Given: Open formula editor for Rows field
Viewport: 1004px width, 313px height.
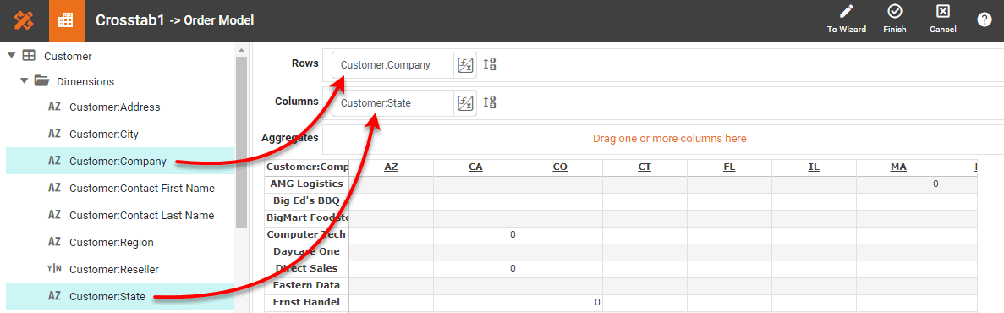Looking at the screenshot, I should click(465, 64).
